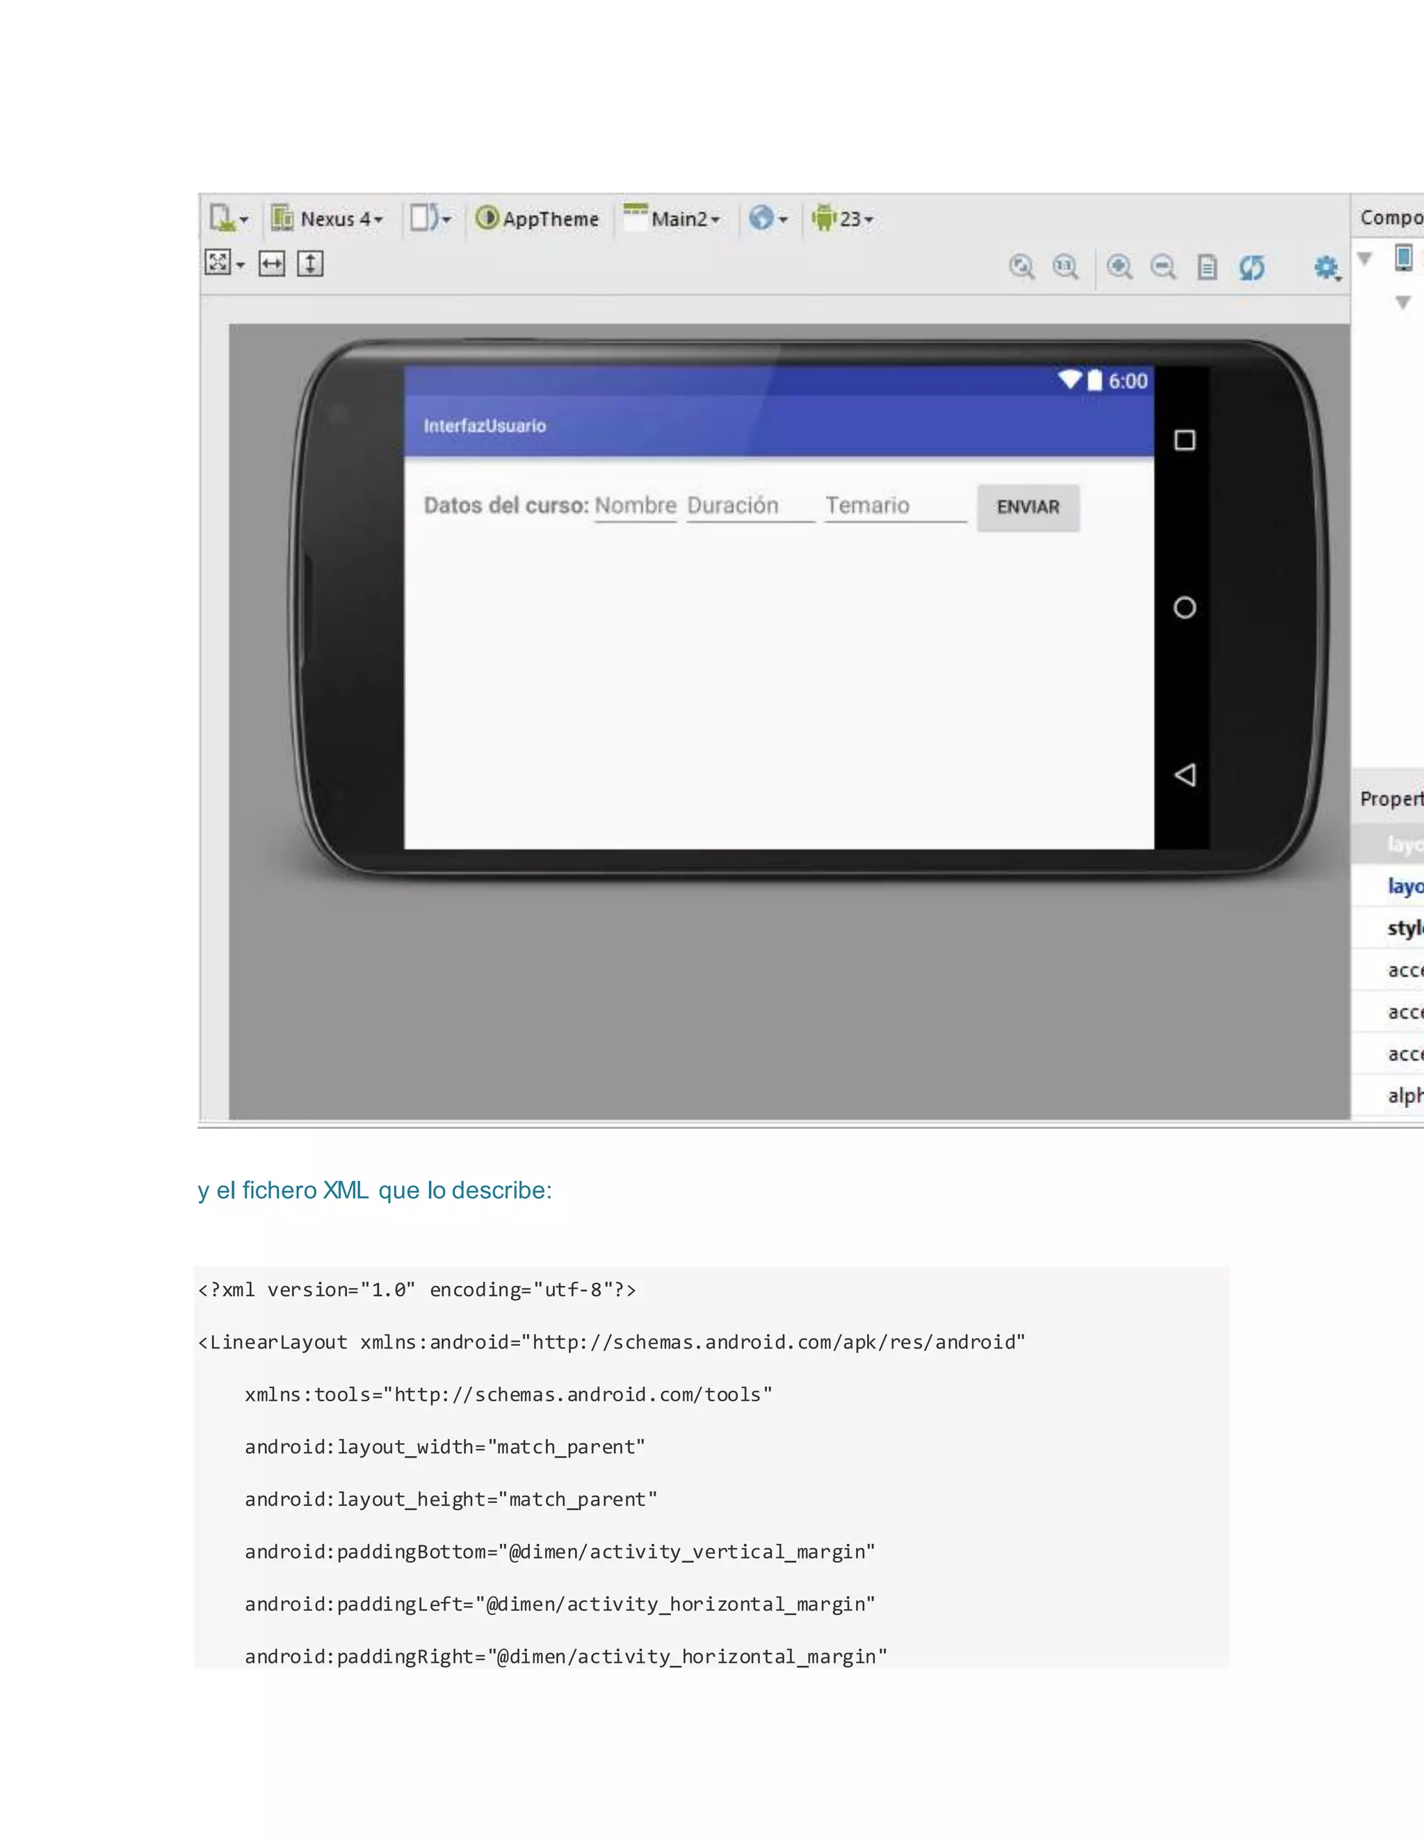
Task: Tap the recent apps square button
Action: coord(1184,440)
